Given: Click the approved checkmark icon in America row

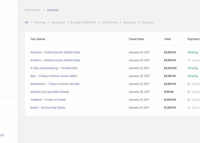Looking at the screenshot, I should click(x=189, y=60).
